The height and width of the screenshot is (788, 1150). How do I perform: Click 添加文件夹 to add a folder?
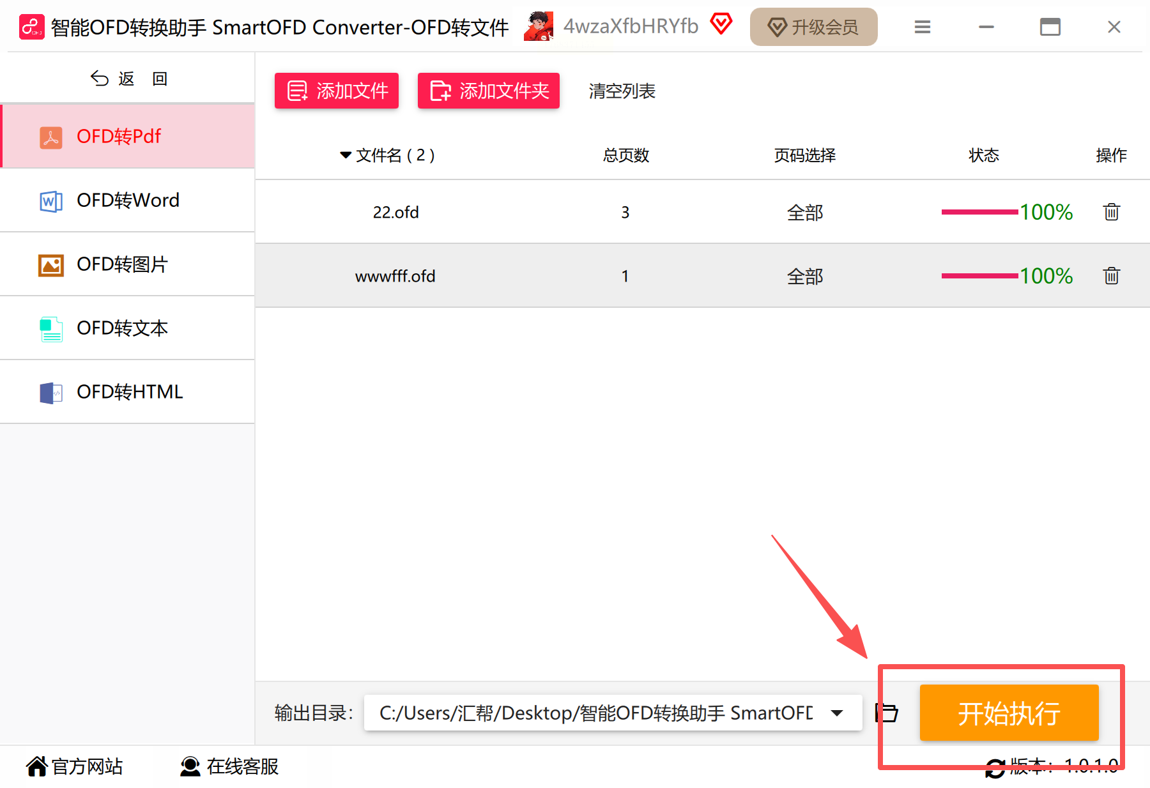tap(489, 91)
